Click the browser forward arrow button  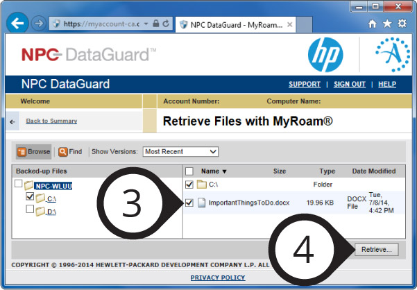(x=40, y=23)
